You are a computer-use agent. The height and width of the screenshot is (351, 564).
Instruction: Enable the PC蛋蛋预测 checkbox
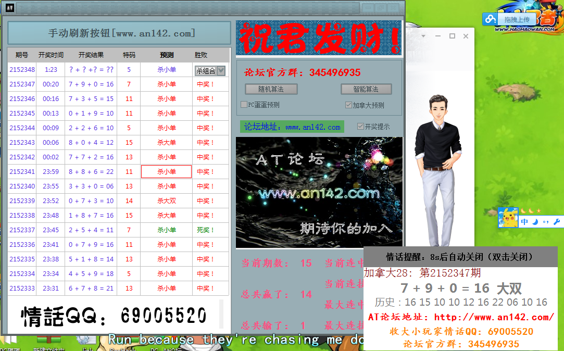[x=244, y=105]
